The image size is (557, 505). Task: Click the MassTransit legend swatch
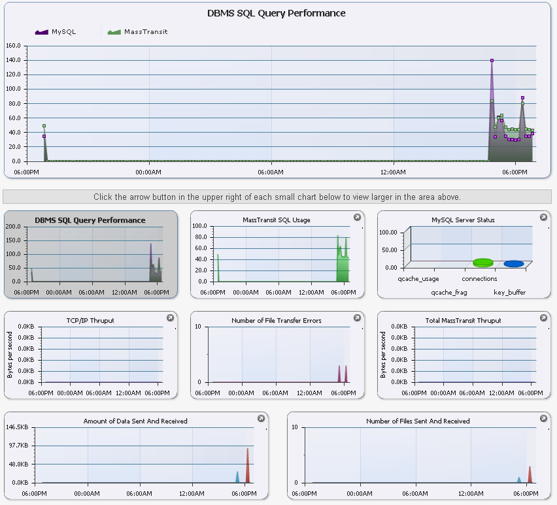114,32
